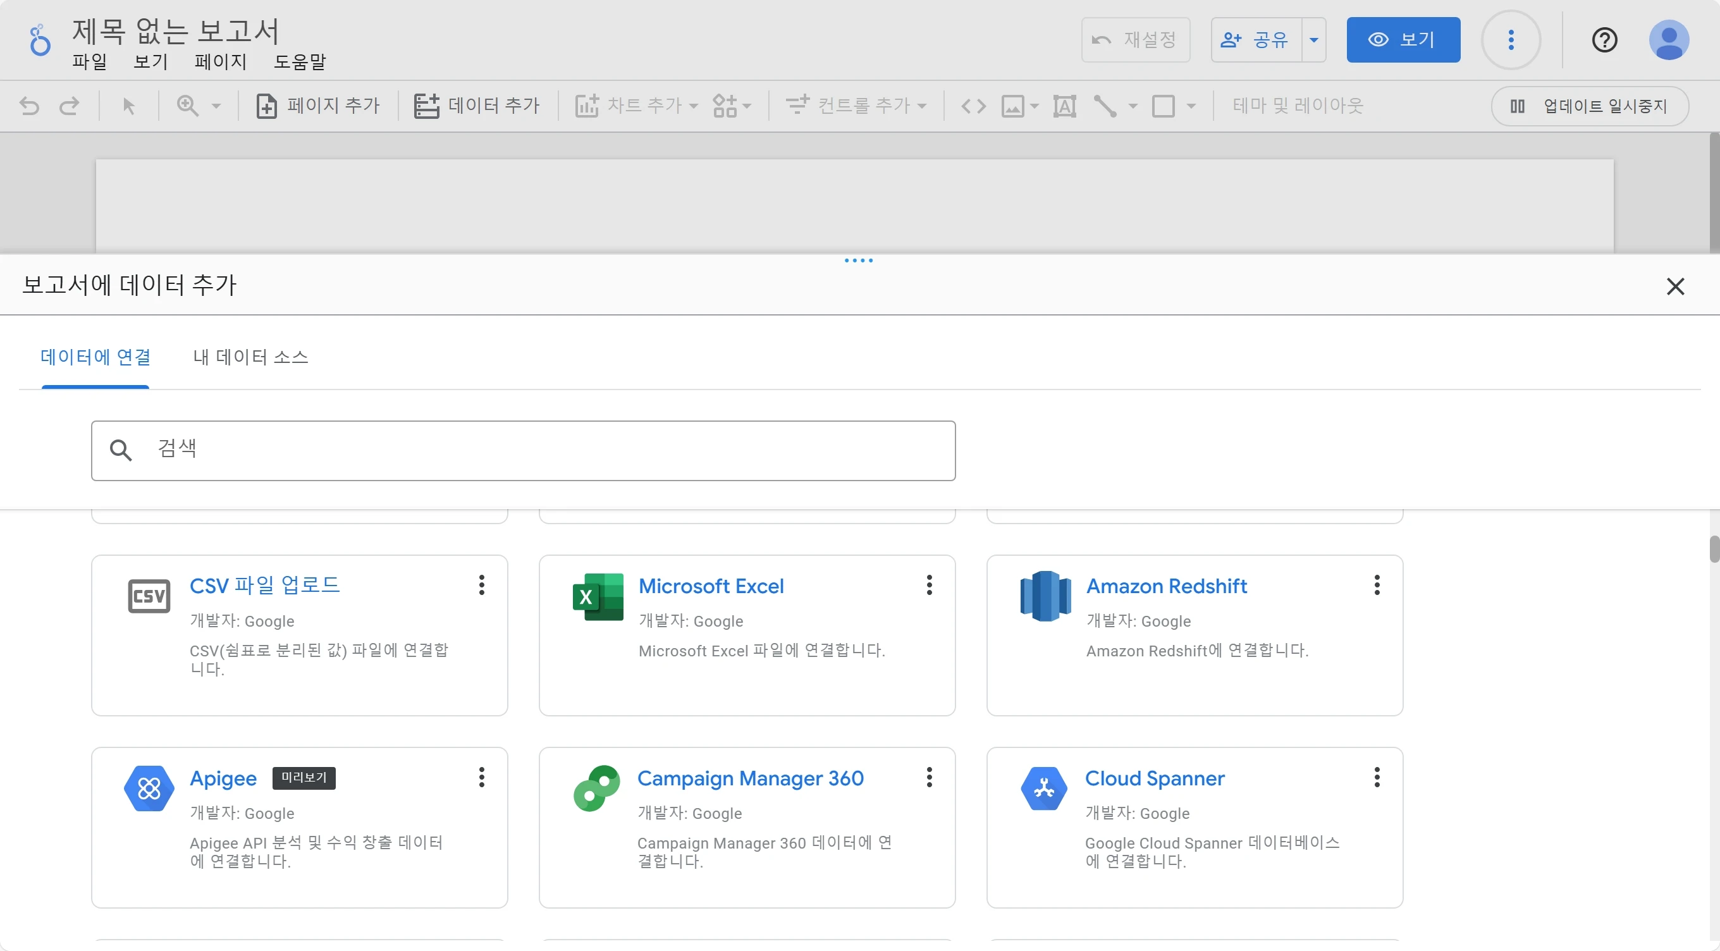This screenshot has height=951, width=1720.
Task: Open more options for Campaign Manager 360
Action: tap(929, 777)
